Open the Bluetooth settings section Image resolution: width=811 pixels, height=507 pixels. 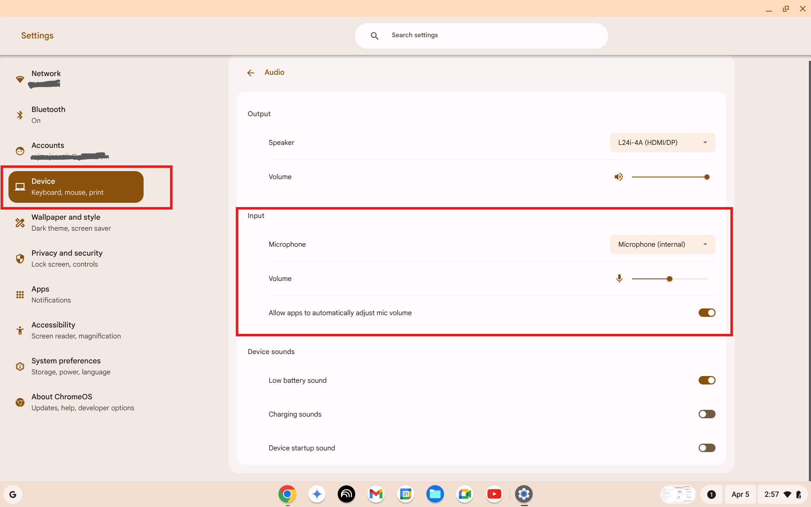coord(48,114)
